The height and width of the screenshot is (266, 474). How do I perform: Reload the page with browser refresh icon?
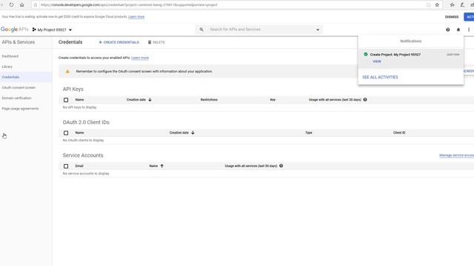[x=11, y=5]
